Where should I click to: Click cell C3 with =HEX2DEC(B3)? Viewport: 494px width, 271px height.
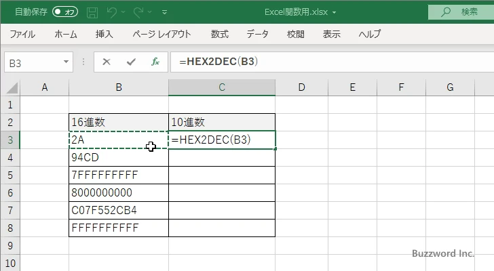pyautogui.click(x=222, y=140)
